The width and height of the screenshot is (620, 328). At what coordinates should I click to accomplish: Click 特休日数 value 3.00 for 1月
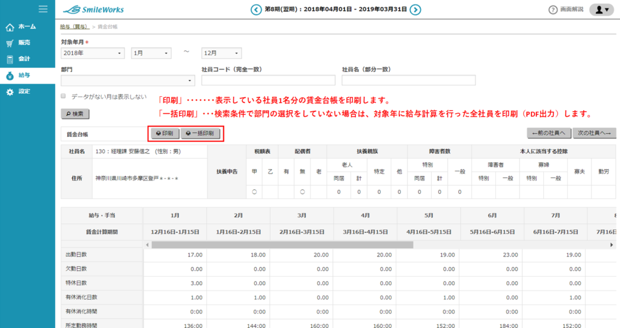[196, 283]
